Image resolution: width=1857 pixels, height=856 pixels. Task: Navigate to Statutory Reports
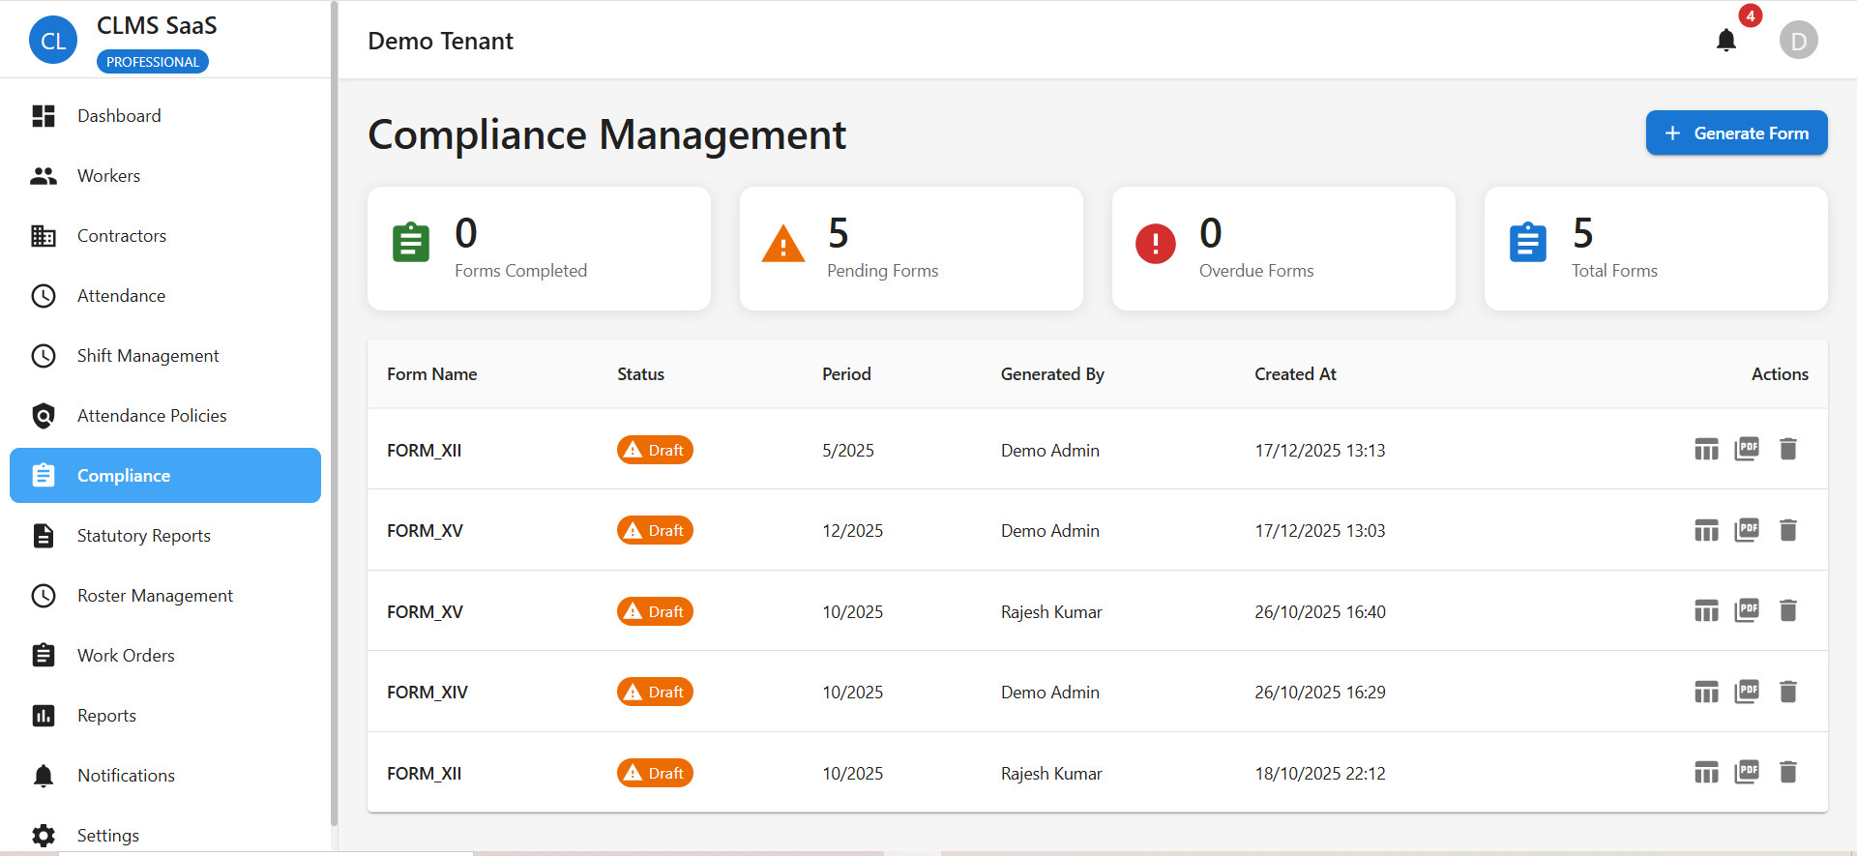coord(143,536)
